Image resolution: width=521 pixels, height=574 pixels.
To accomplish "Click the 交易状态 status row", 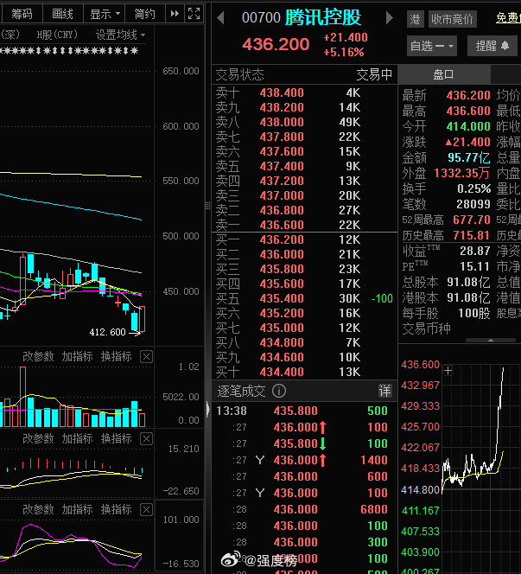I will coord(304,74).
